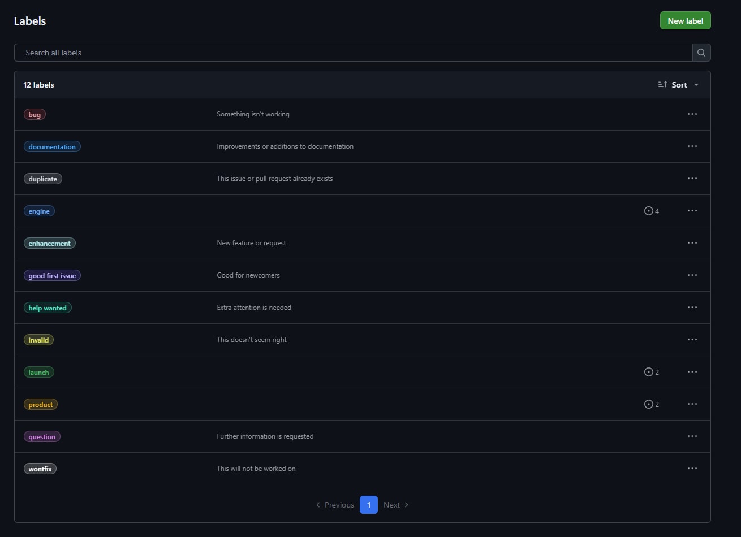Open the three-dot menu for launch label
Image resolution: width=741 pixels, height=537 pixels.
pos(692,372)
